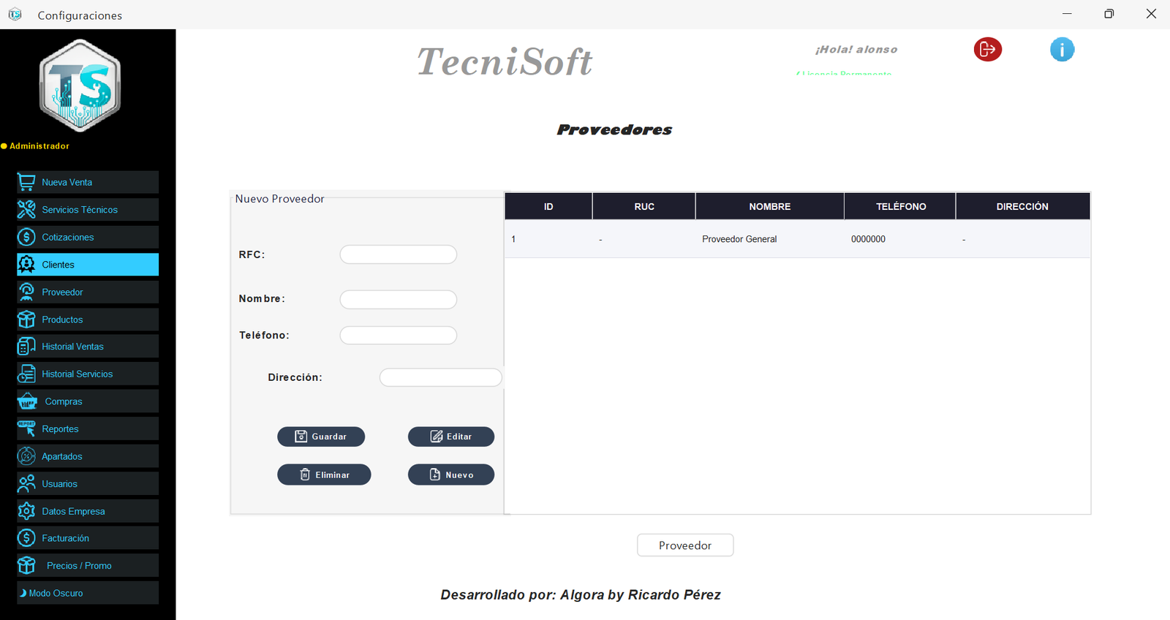Screen dimensions: 1170x620
Task: Toggle Modo Oscuro dark mode
Action: (x=88, y=593)
